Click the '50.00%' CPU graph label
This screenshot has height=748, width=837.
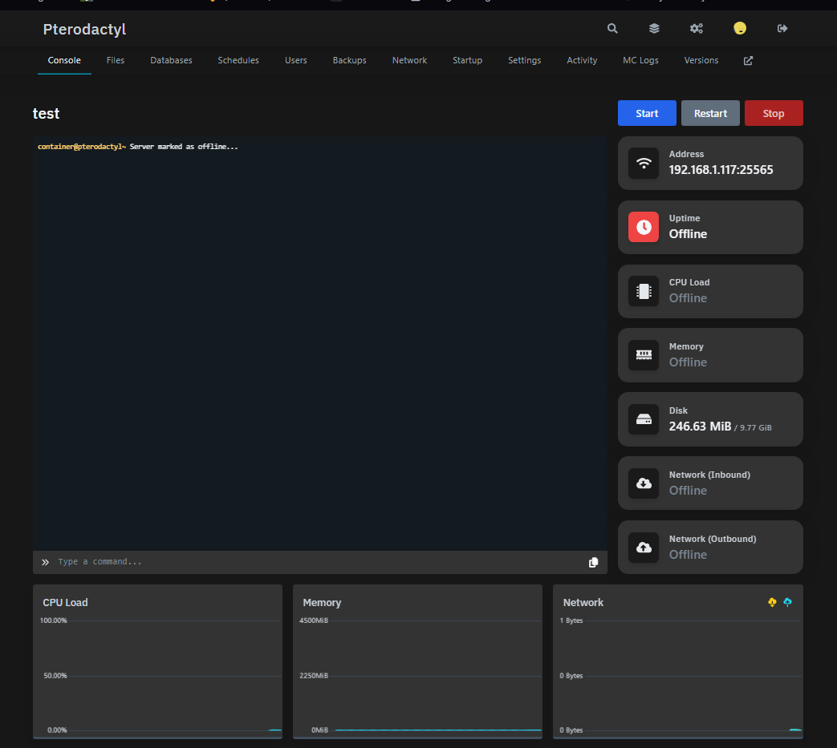point(55,676)
